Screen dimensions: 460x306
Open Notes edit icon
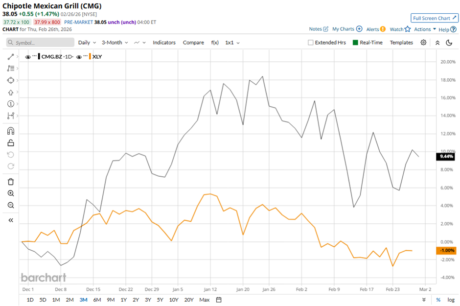click(325, 29)
